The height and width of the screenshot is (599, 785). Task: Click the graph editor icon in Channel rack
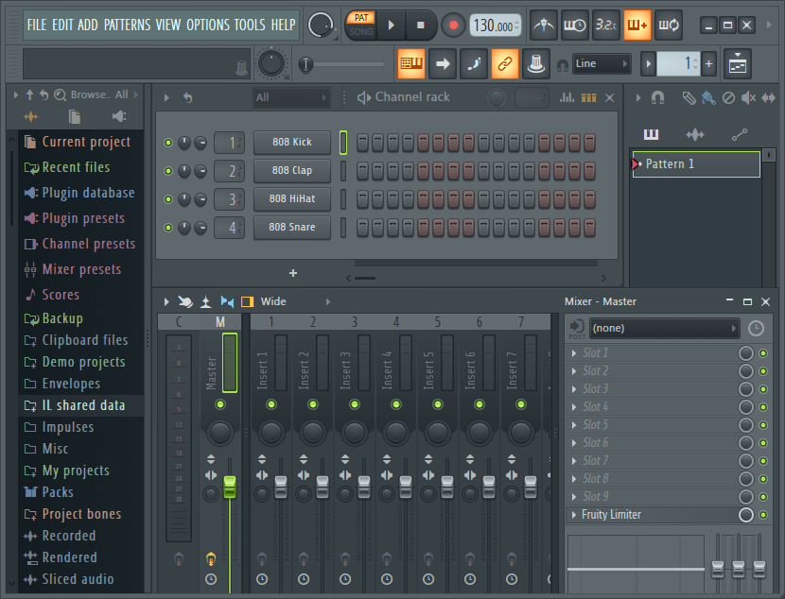point(567,97)
